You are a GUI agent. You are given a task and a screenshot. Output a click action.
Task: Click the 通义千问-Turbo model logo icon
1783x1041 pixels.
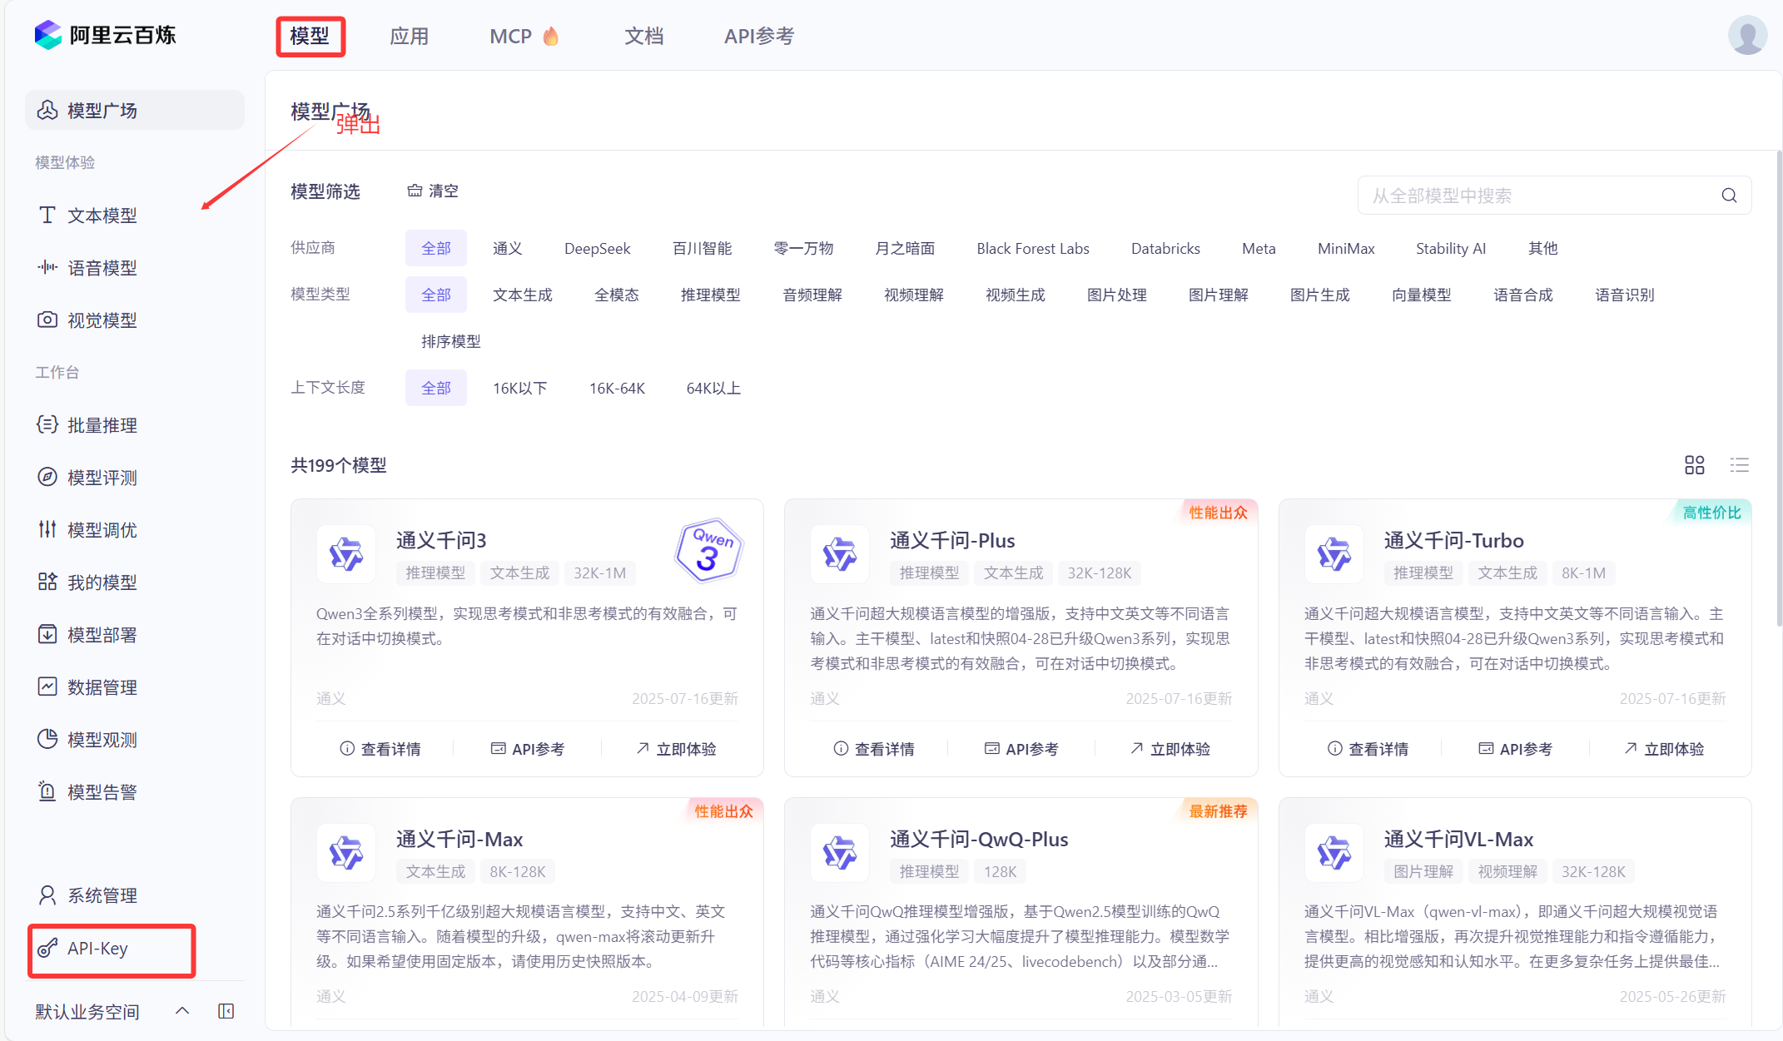1334,553
